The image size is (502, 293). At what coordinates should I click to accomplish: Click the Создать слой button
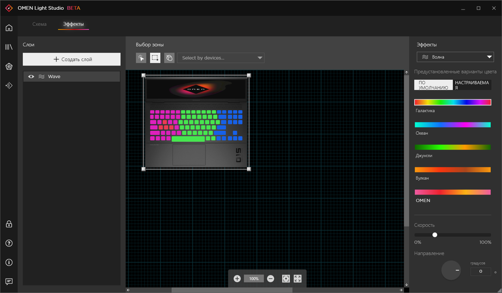click(x=72, y=59)
